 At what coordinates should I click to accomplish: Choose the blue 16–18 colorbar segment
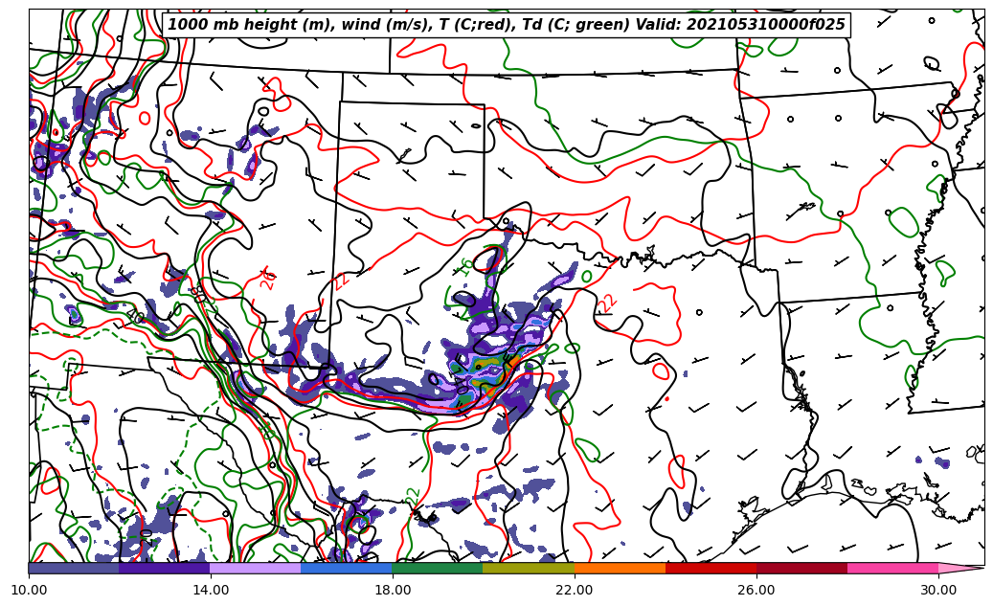[347, 568]
